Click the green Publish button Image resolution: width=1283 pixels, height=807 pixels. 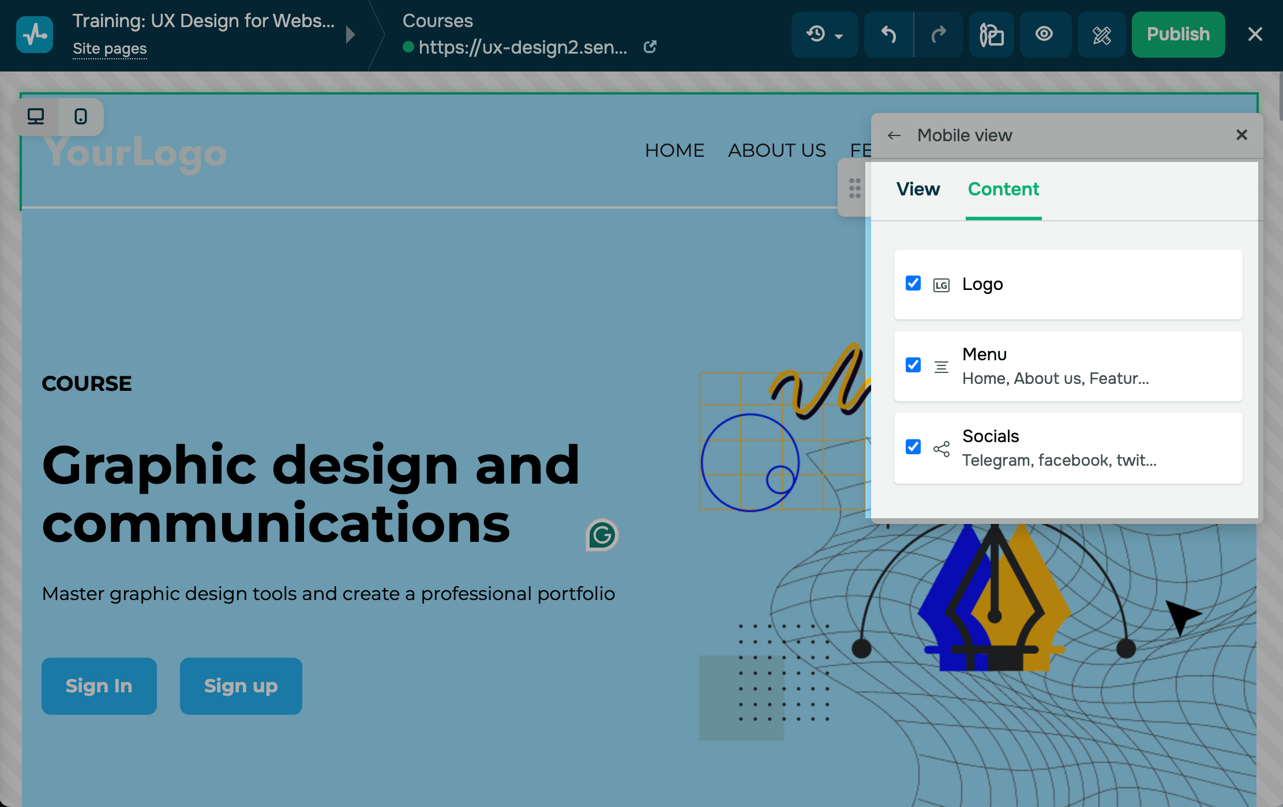[x=1178, y=35]
